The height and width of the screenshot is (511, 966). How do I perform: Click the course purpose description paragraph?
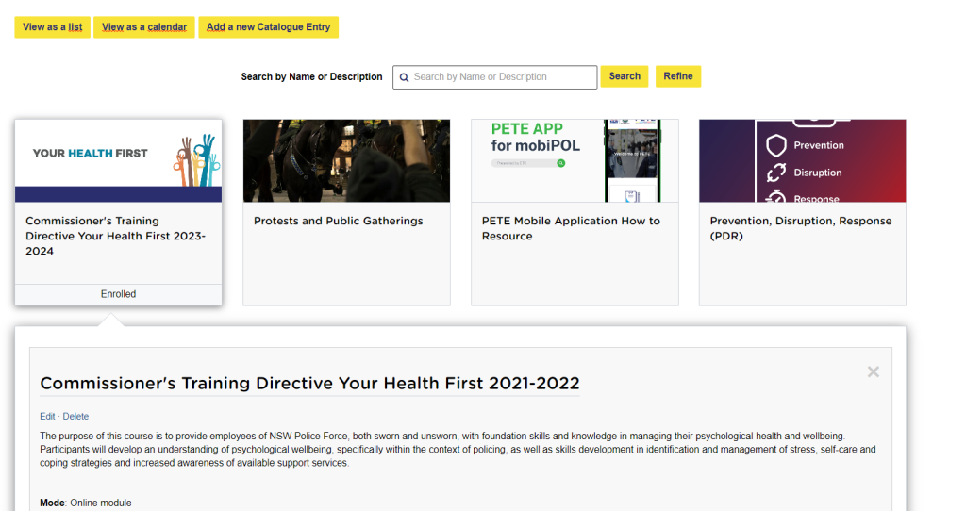coord(458,450)
